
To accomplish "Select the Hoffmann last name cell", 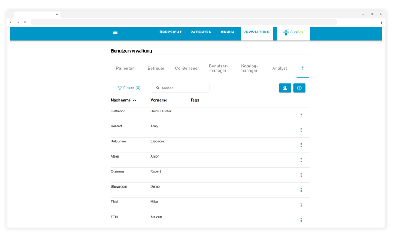I will 118,111.
